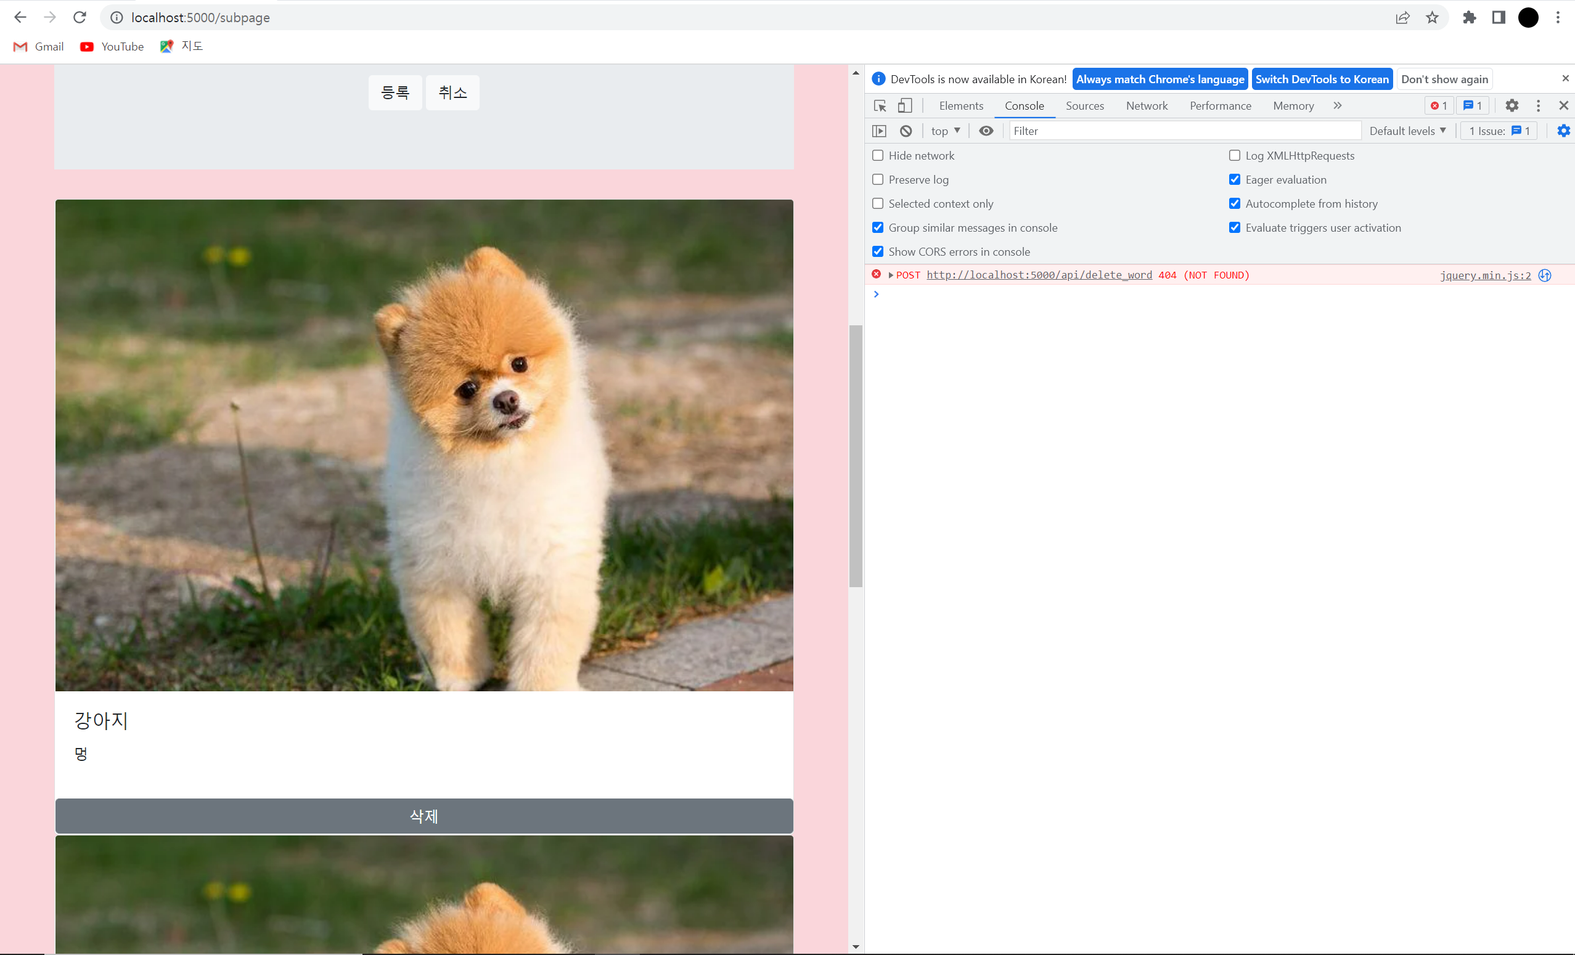Viewport: 1575px width, 955px height.
Task: Open the Chrome three-dot menu
Action: [x=1558, y=17]
